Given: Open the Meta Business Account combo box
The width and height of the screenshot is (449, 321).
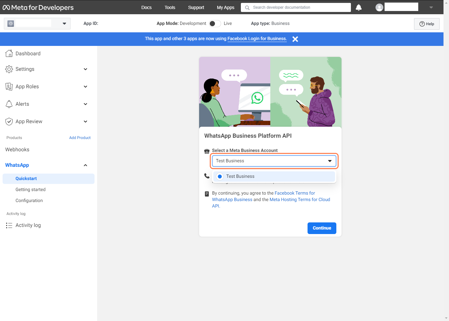Looking at the screenshot, I should [274, 161].
